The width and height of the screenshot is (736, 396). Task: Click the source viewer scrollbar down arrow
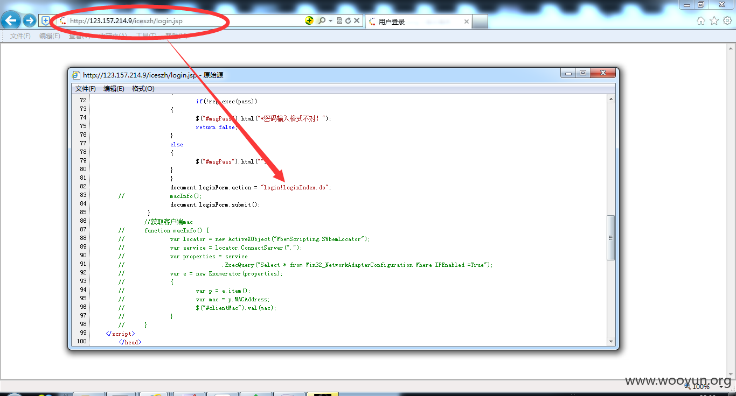point(610,341)
